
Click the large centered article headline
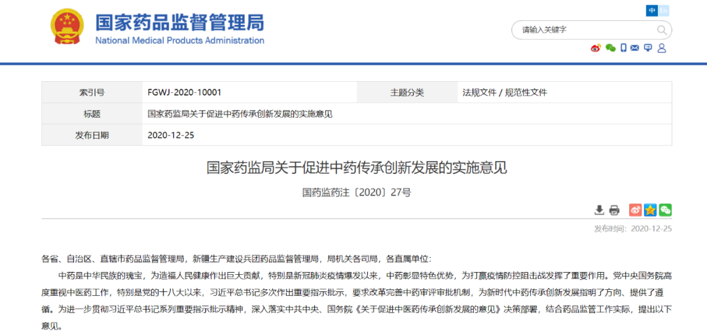coord(357,168)
